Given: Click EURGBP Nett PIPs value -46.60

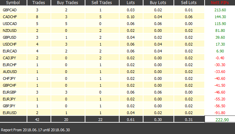Looking at the screenshot, I should click(x=220, y=92).
